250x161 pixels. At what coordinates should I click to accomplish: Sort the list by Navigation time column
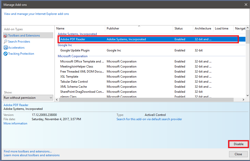[240, 28]
